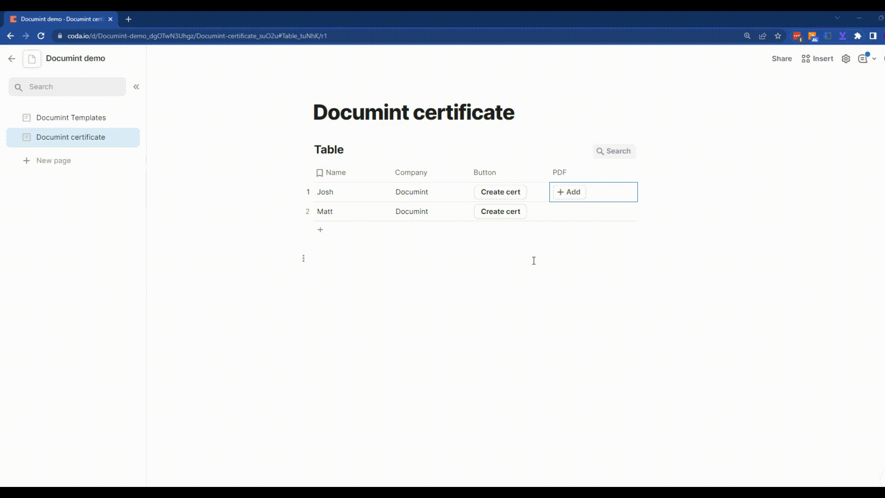Click the Documint Templates page icon
The width and height of the screenshot is (885, 498).
(x=27, y=118)
